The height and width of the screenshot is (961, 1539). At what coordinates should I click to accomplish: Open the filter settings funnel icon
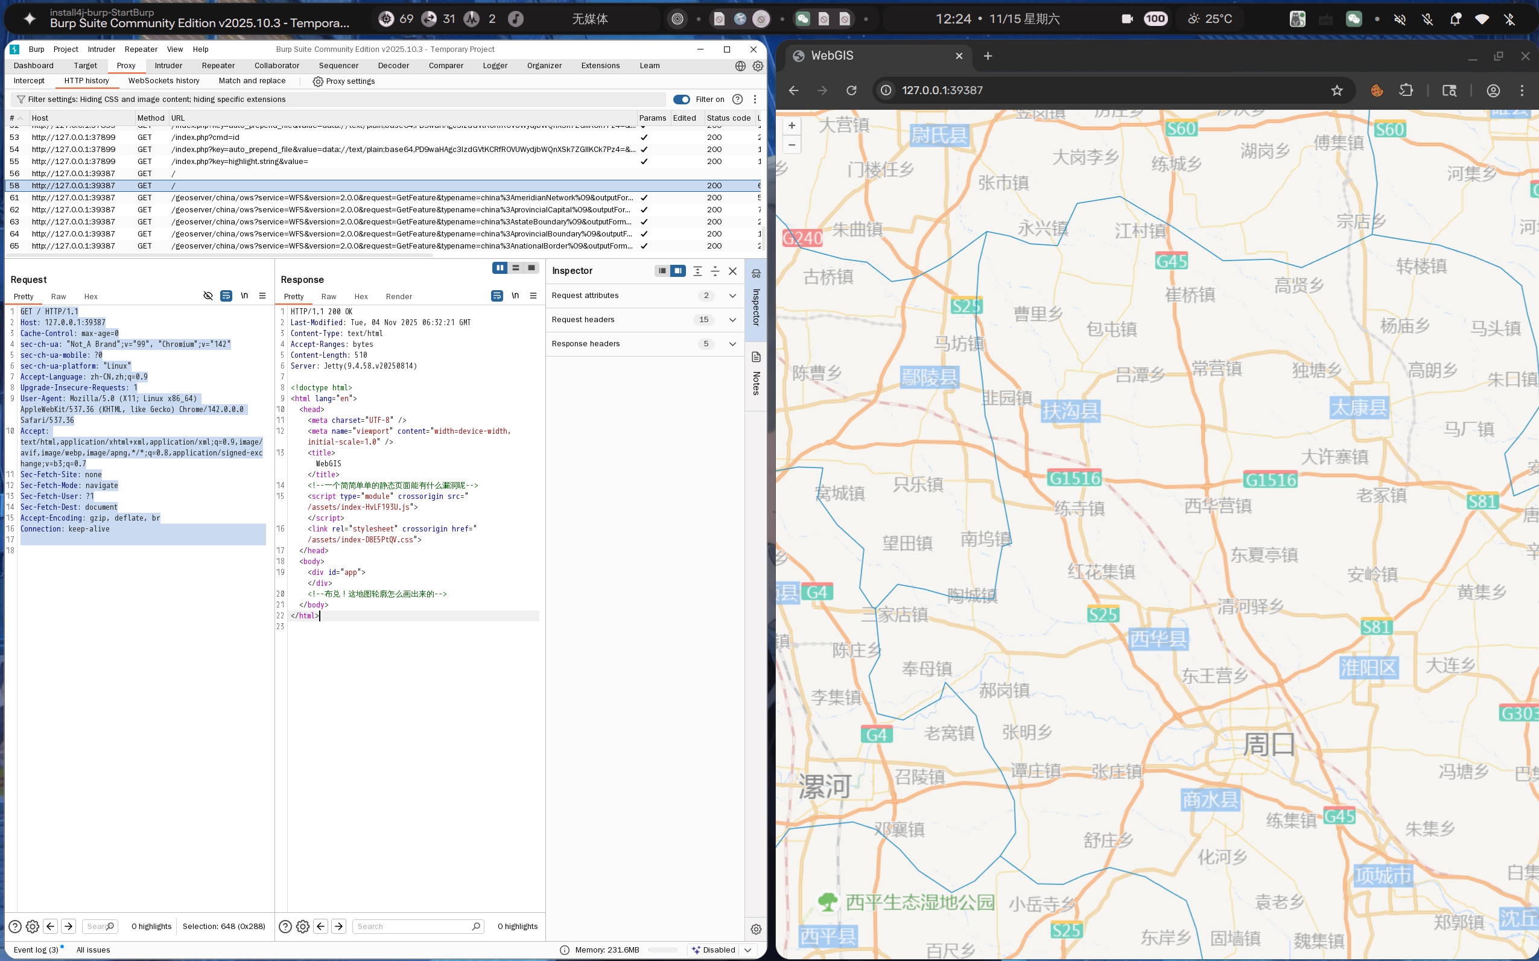point(21,99)
